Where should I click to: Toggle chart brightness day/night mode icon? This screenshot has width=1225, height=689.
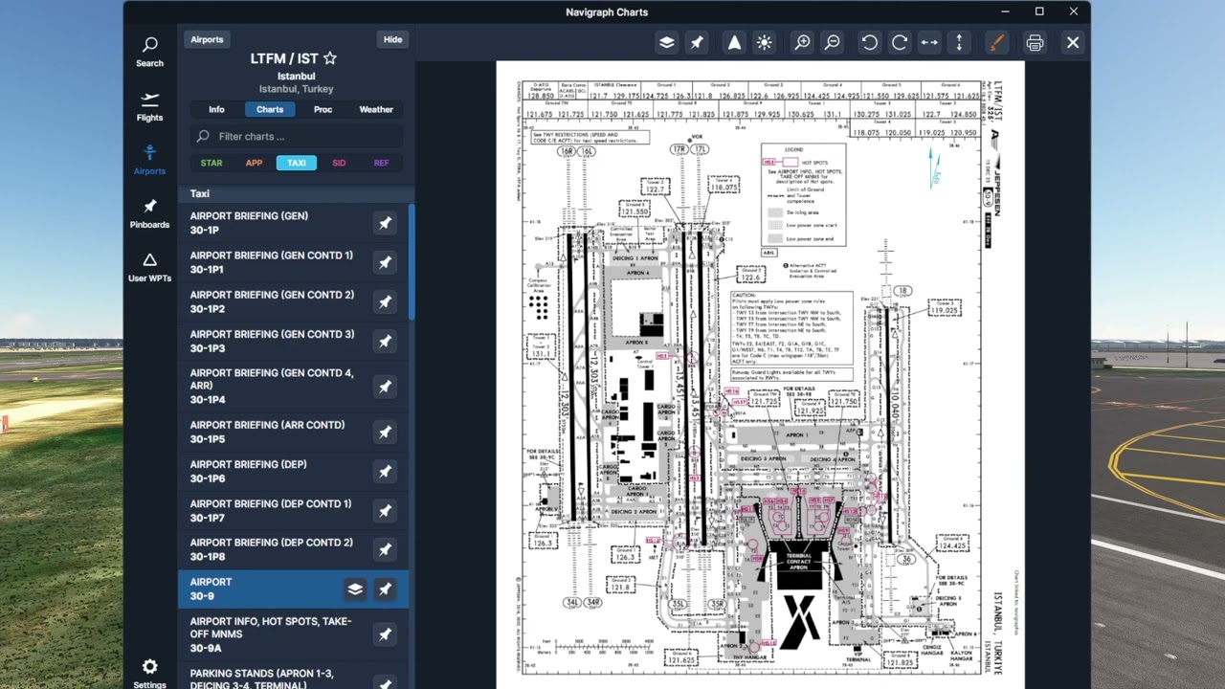tap(764, 43)
